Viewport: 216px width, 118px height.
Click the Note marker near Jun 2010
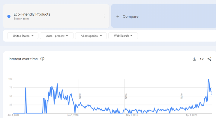click(x=80, y=96)
